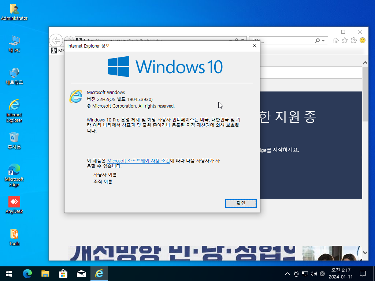
Task: Click the Microsoft Windows text in dialog
Action: [x=106, y=93]
